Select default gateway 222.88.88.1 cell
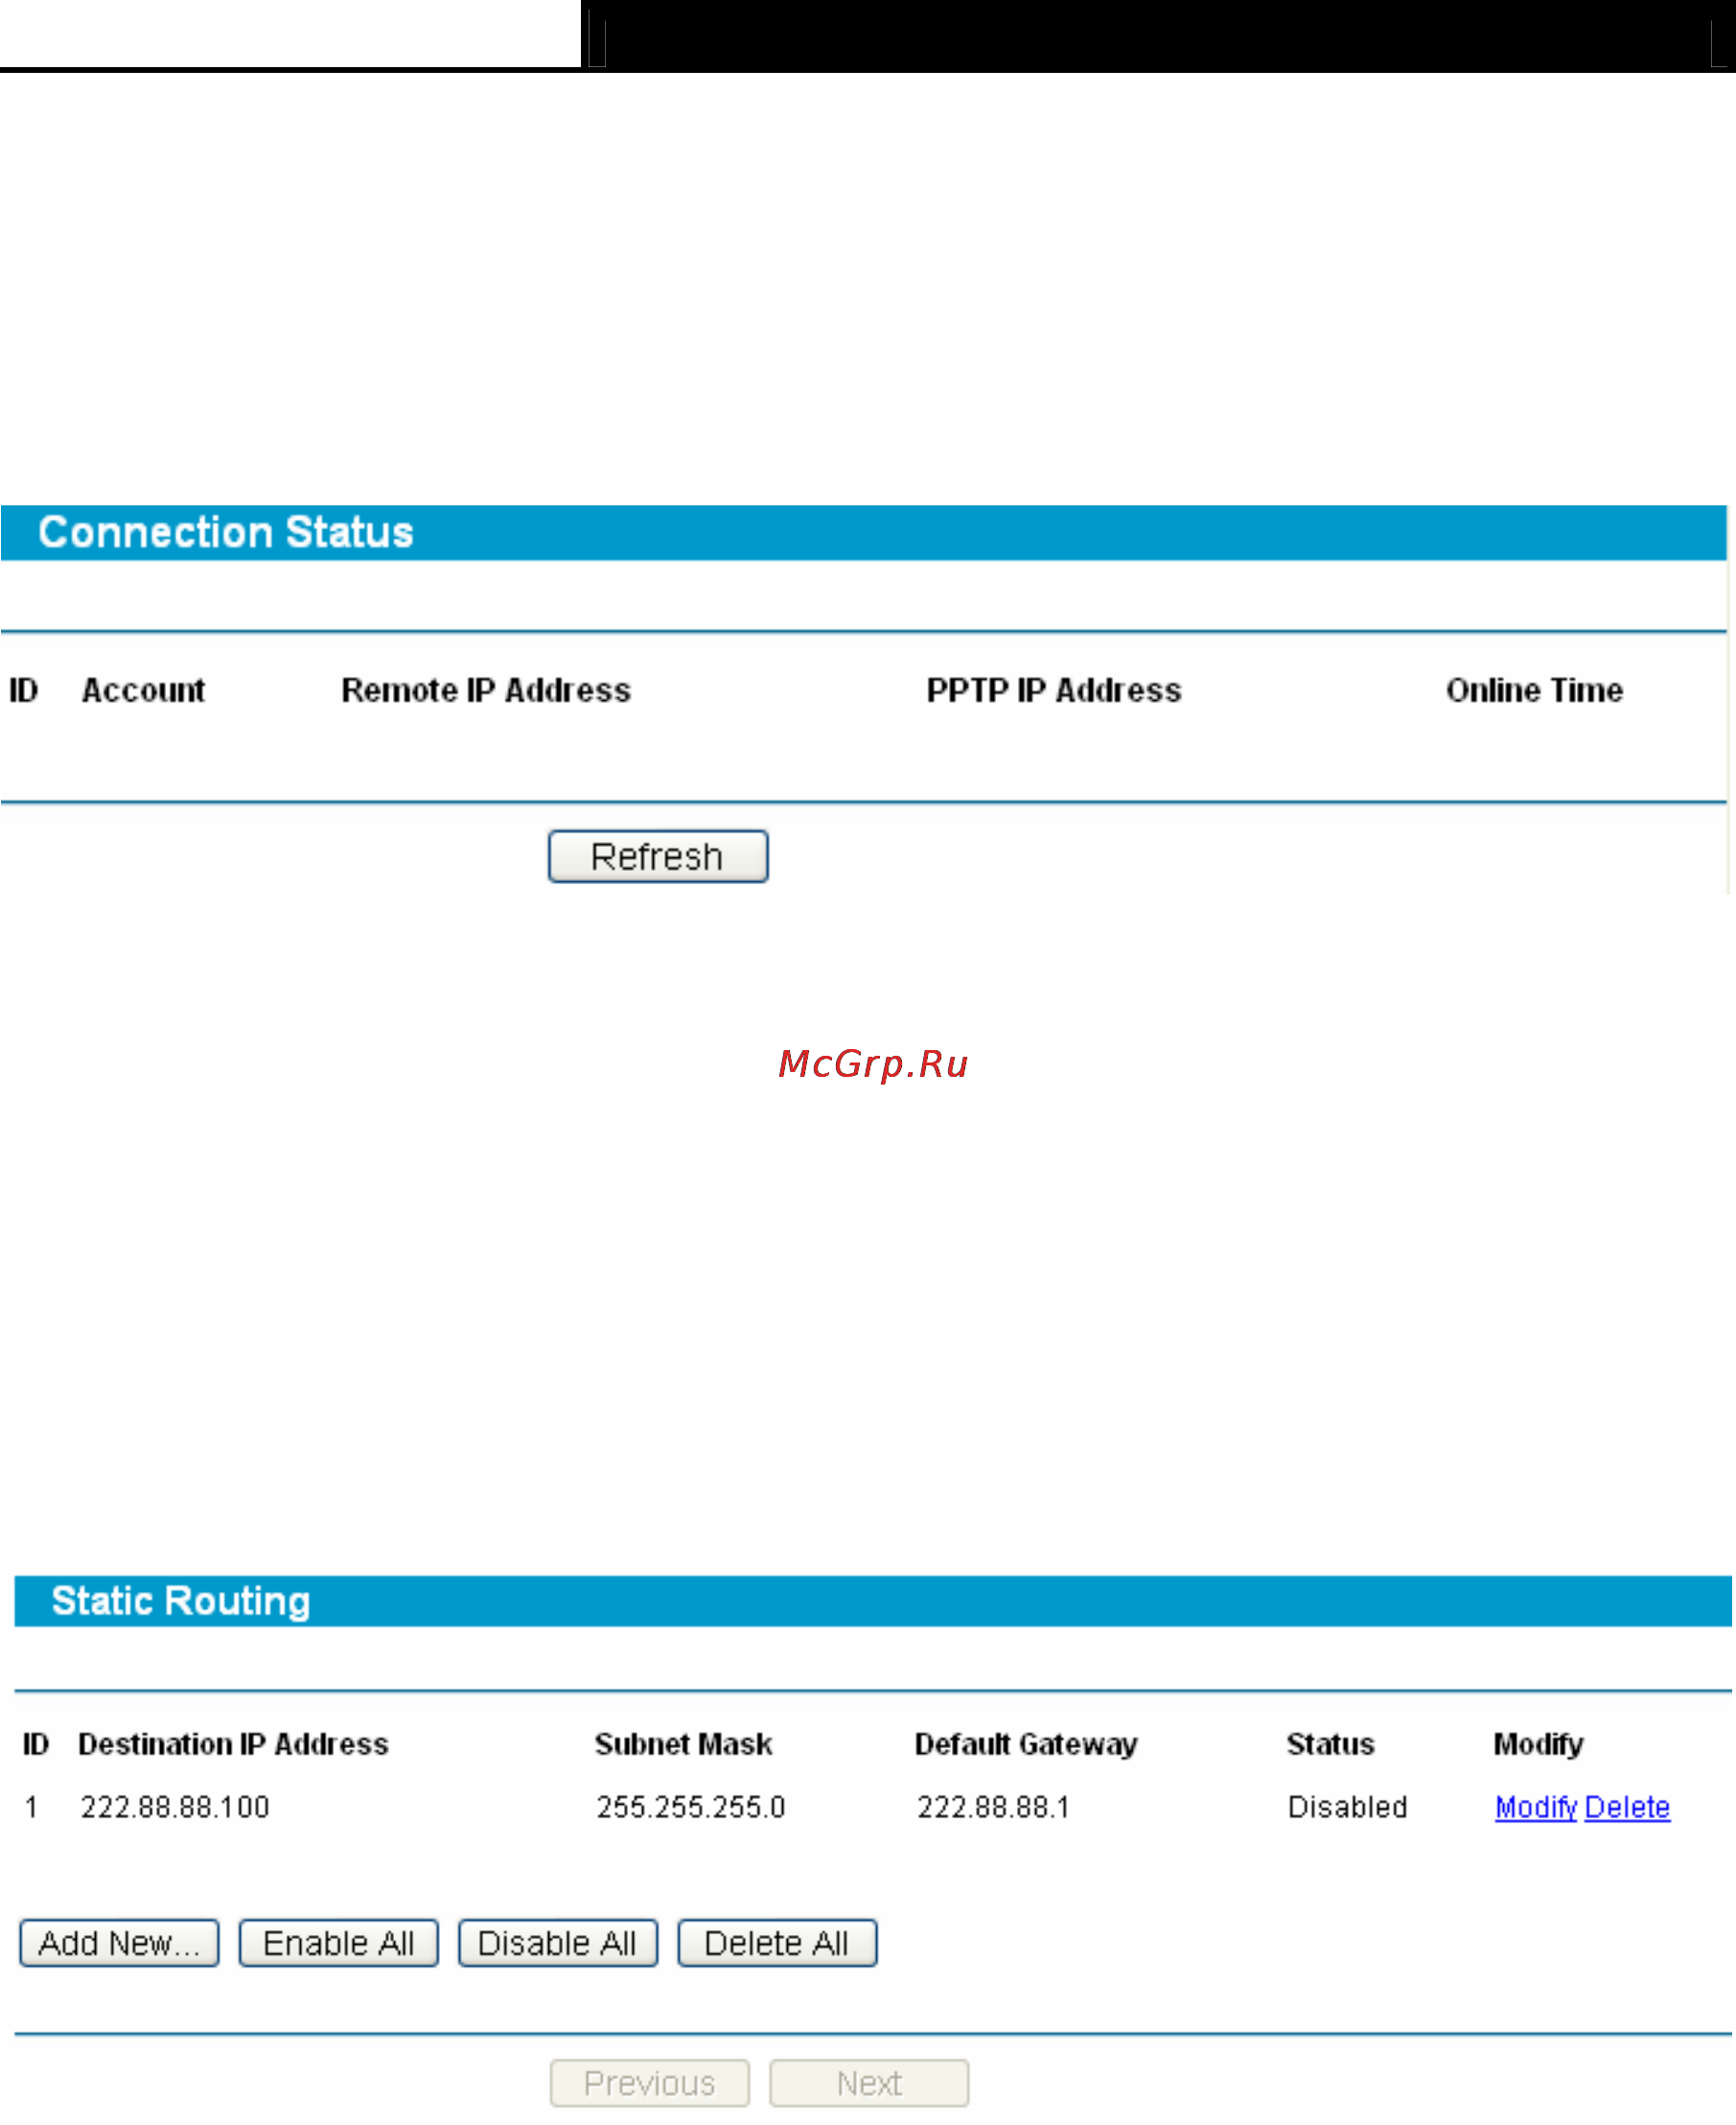This screenshot has height=2125, width=1736. [x=994, y=1807]
